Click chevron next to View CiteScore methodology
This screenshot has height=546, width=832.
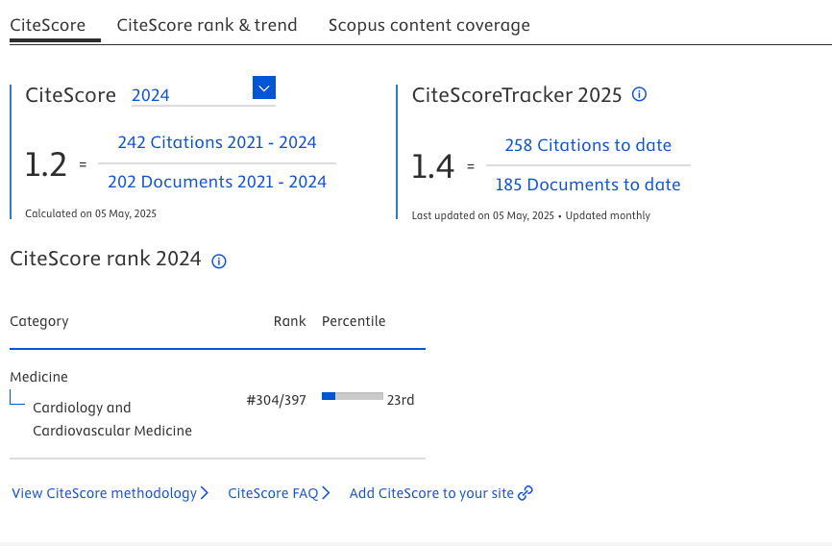pos(205,493)
